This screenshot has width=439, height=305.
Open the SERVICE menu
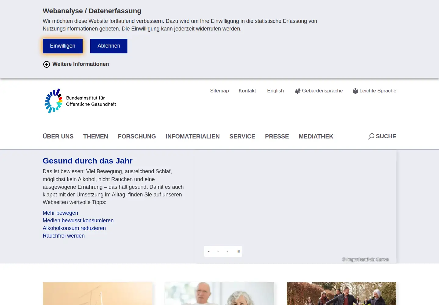242,136
